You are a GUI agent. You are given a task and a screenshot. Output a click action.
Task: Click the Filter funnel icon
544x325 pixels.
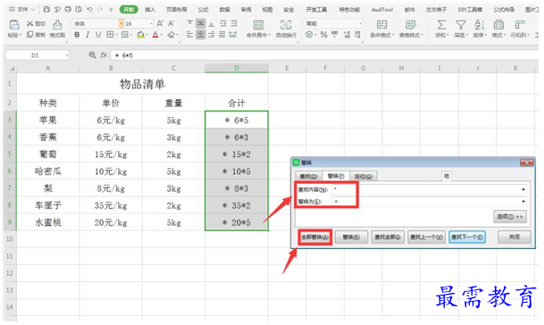(461, 25)
